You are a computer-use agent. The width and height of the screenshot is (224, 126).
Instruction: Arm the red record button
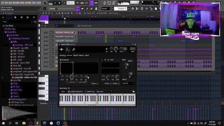coord(64,3)
